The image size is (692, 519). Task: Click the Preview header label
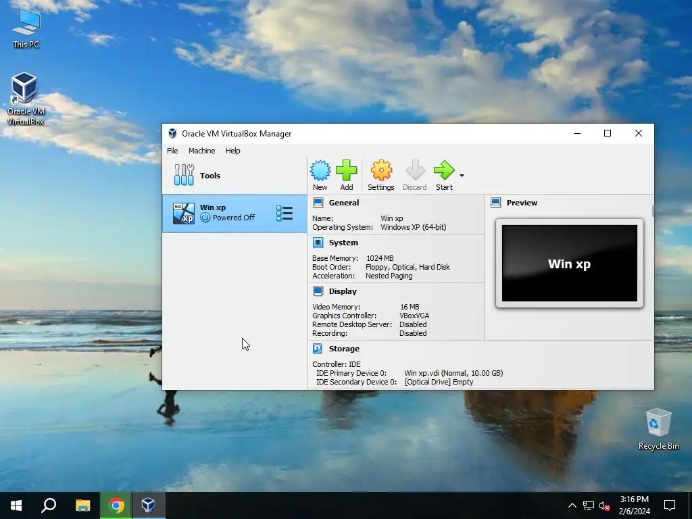pos(522,203)
